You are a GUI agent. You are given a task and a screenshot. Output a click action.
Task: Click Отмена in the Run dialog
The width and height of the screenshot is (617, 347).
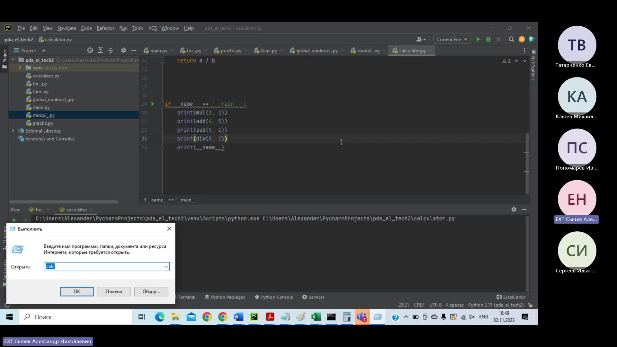(114, 291)
